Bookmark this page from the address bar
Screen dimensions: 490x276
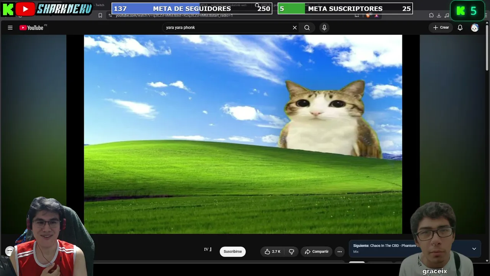point(100,15)
